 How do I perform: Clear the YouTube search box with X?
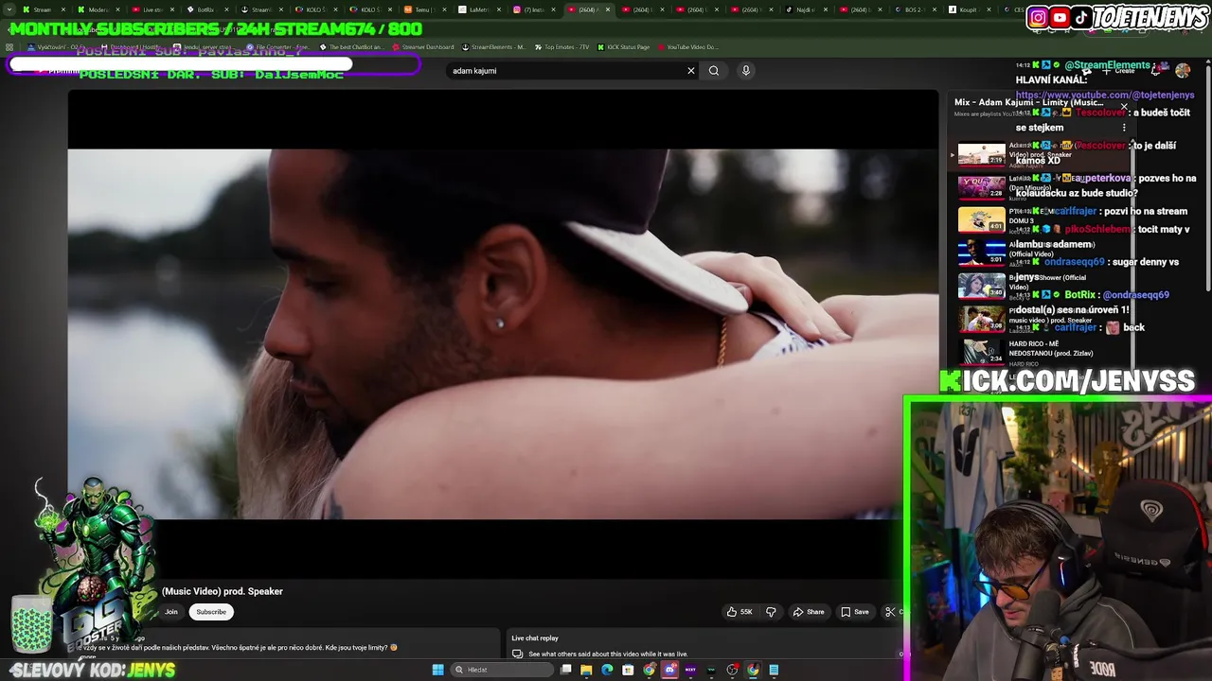pyautogui.click(x=691, y=70)
